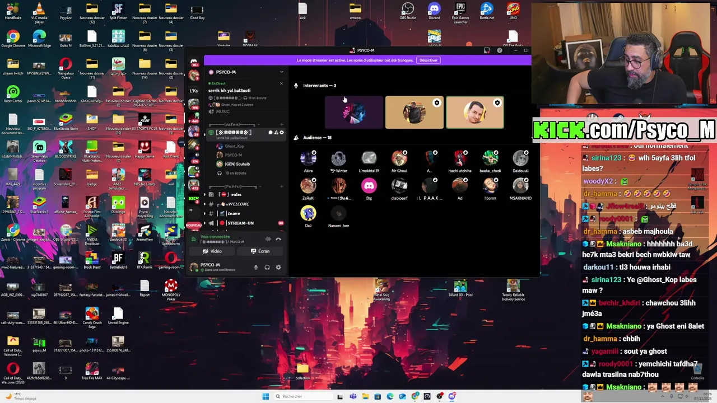
Task: Toggle headphone deafen in Discord user panel
Action: pos(267,267)
